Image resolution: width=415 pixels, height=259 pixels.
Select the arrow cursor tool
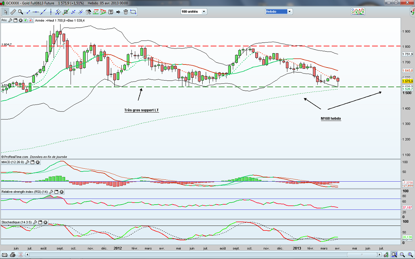pyautogui.click(x=6, y=12)
